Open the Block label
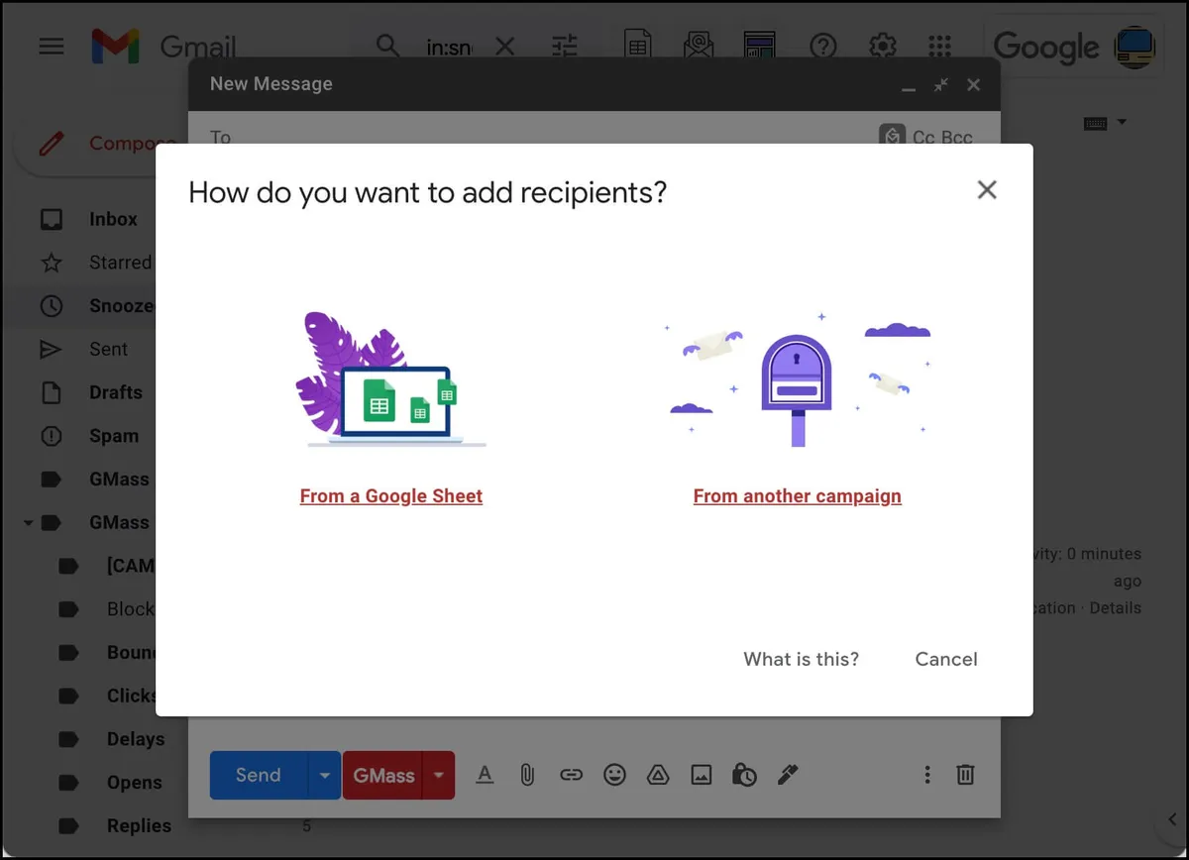This screenshot has height=860, width=1189. point(131,609)
